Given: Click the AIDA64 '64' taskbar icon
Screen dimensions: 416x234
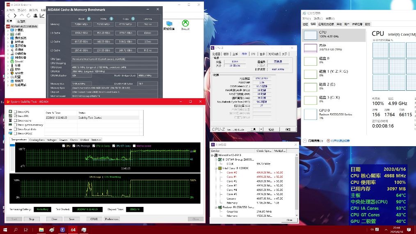Looking at the screenshot, I should (x=73, y=230).
